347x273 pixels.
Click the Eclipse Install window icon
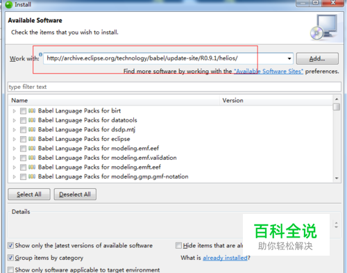(x=9, y=4)
